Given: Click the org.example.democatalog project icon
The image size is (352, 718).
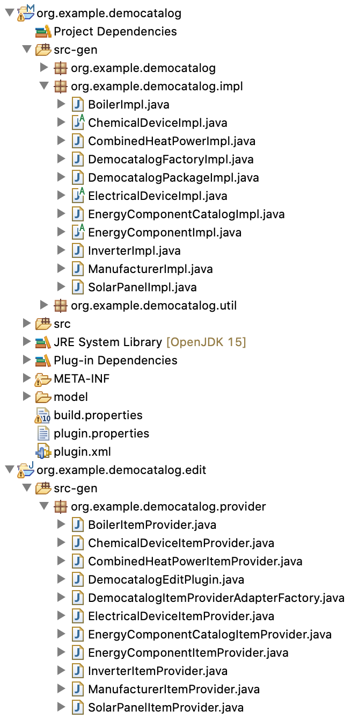Looking at the screenshot, I should (26, 13).
